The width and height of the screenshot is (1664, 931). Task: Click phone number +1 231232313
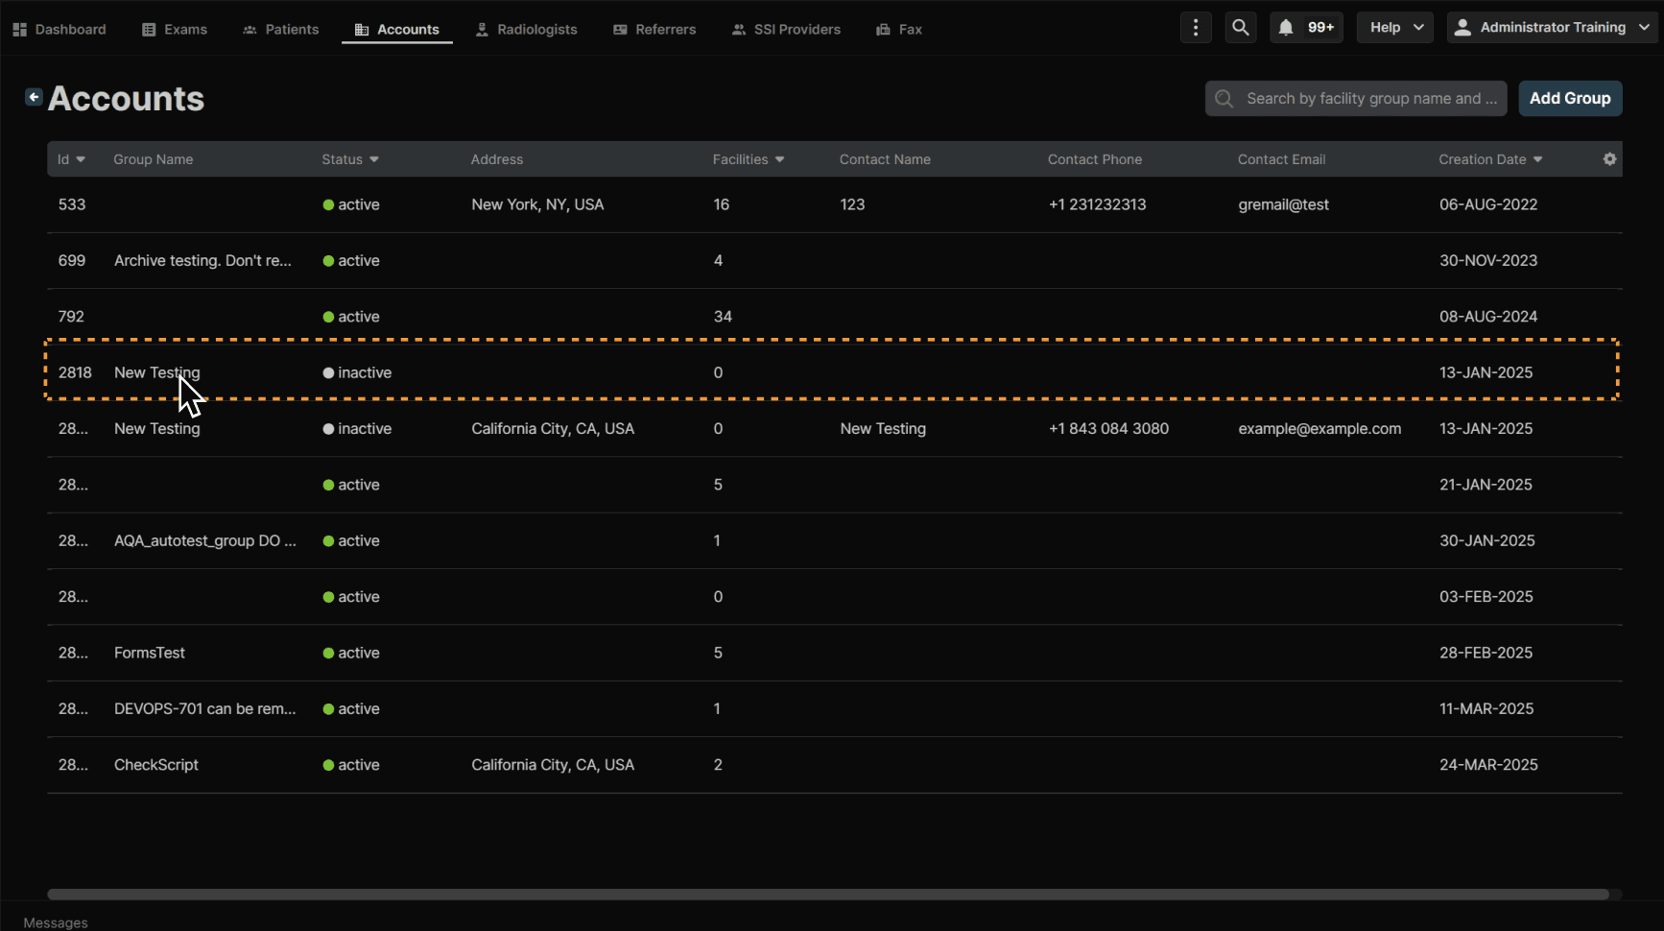tap(1097, 204)
